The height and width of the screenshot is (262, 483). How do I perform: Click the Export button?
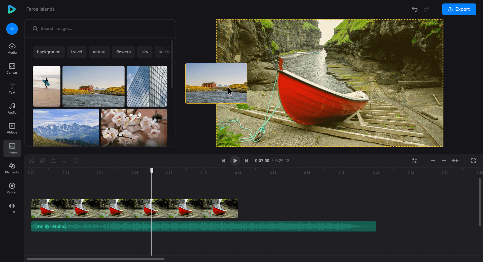(x=459, y=9)
